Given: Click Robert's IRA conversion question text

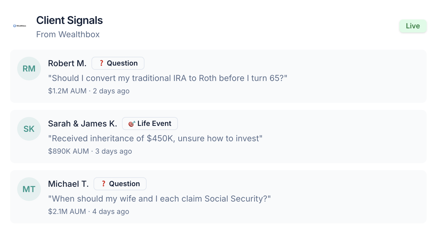Looking at the screenshot, I should (x=168, y=78).
